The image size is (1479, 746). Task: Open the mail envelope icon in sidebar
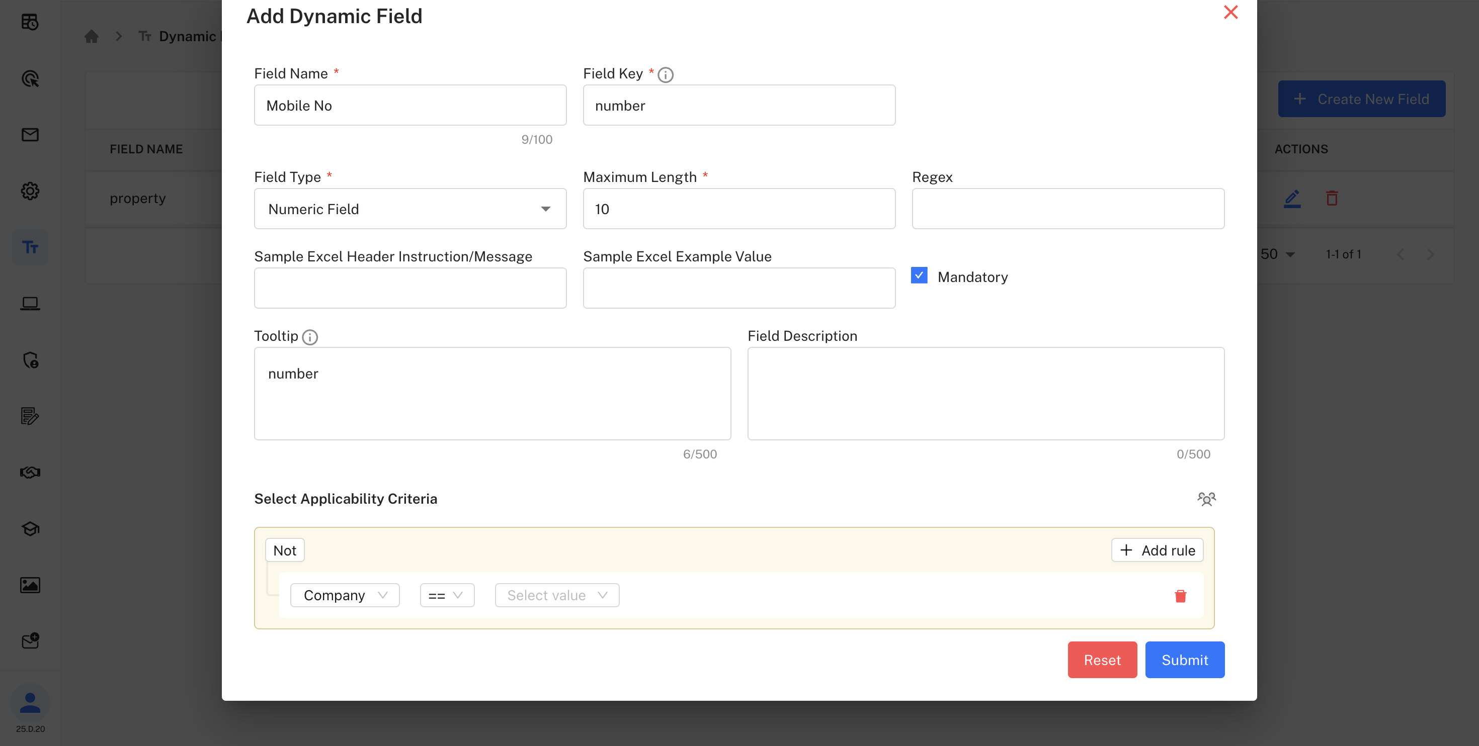[x=30, y=135]
